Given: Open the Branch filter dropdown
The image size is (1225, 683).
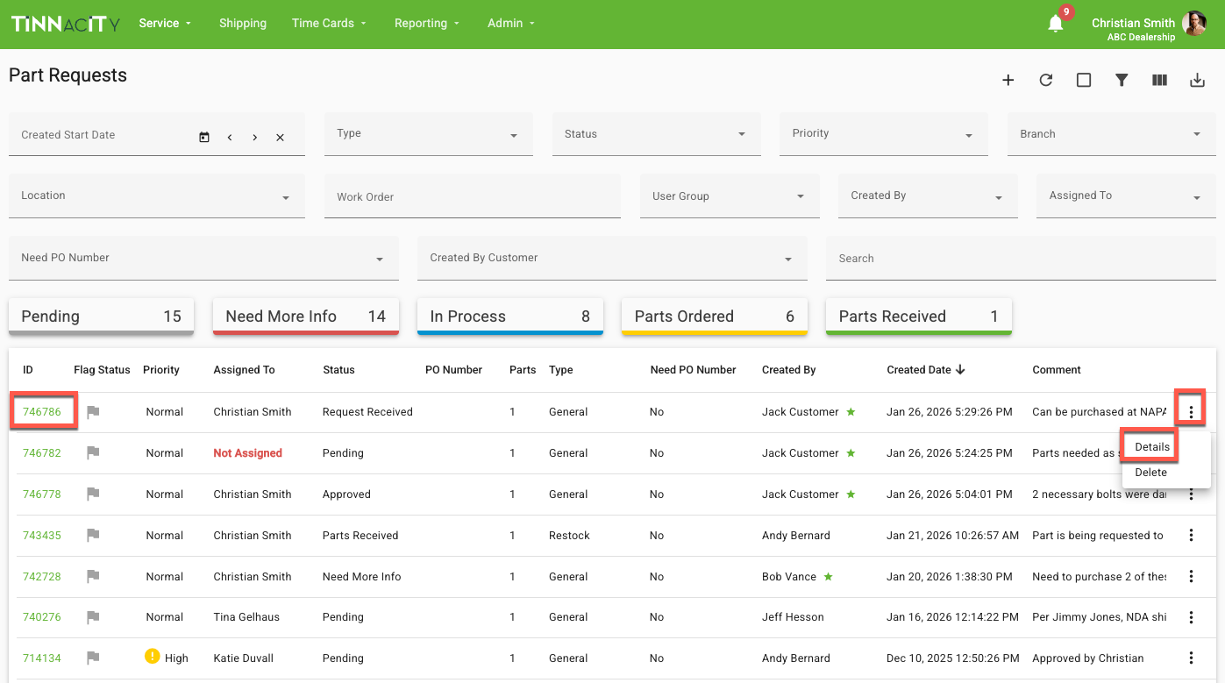Looking at the screenshot, I should [1112, 134].
